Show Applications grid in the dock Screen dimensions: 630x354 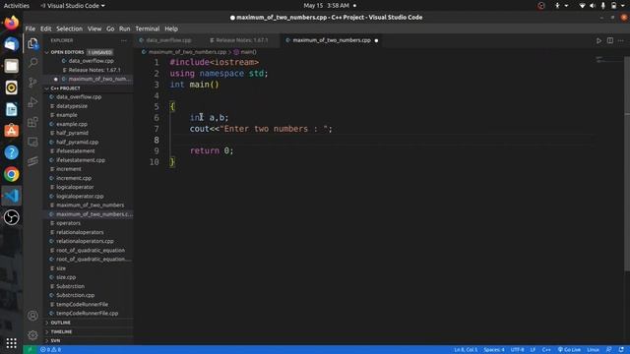11,343
